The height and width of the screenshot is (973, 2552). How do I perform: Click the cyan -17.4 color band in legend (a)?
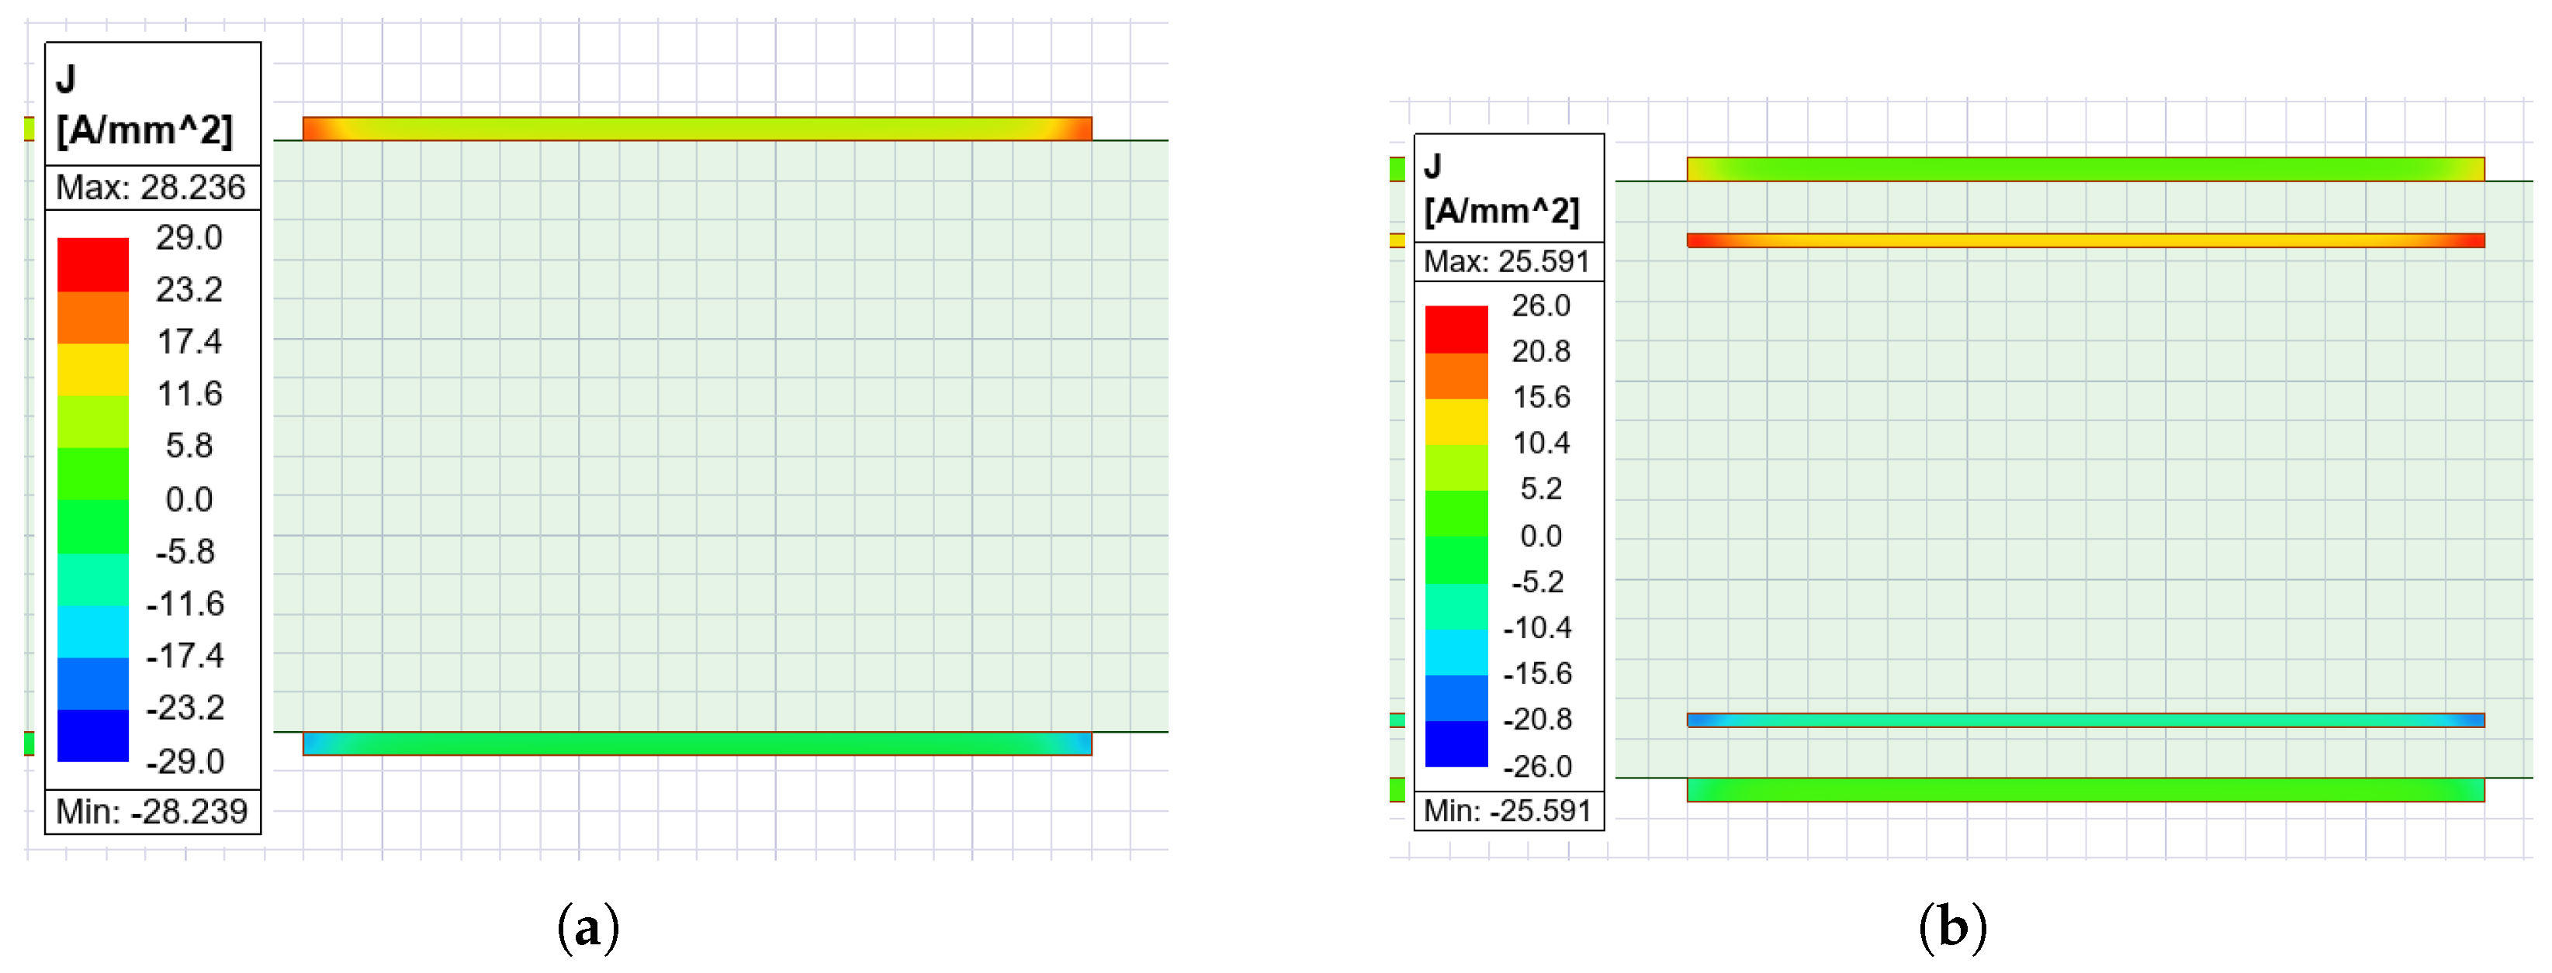[x=92, y=630]
